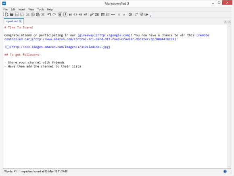The width and height of the screenshot is (234, 176).
Task: Toggle italic formatting
Action: [65, 15]
